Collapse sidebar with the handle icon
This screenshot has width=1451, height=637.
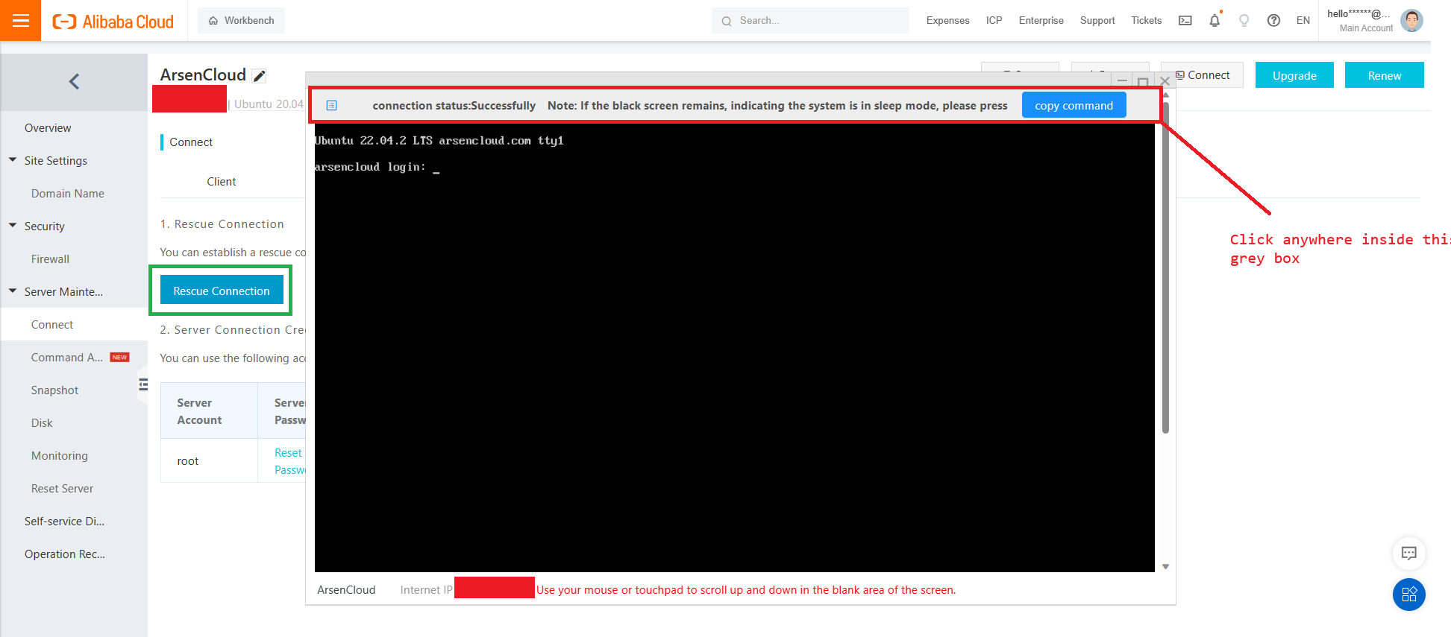tap(143, 384)
